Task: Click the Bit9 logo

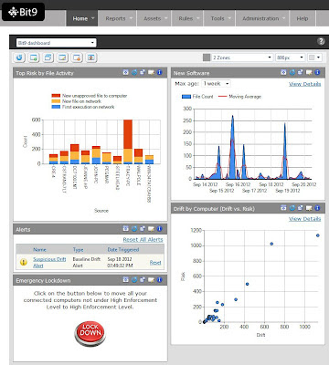Action: pyautogui.click(x=23, y=12)
